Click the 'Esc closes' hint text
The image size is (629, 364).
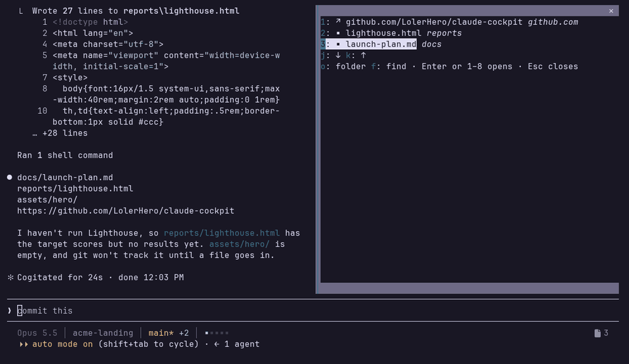pos(553,67)
